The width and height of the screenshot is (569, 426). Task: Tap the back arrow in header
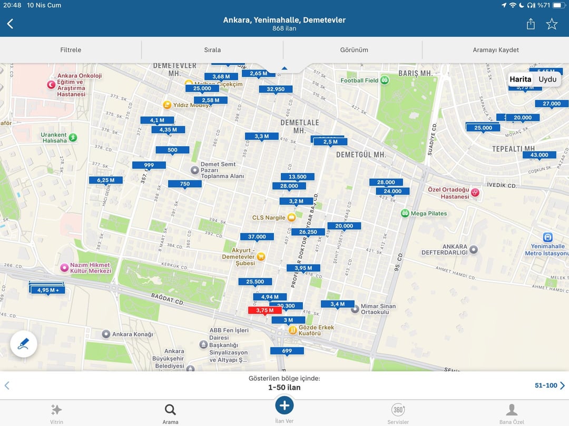(x=10, y=24)
